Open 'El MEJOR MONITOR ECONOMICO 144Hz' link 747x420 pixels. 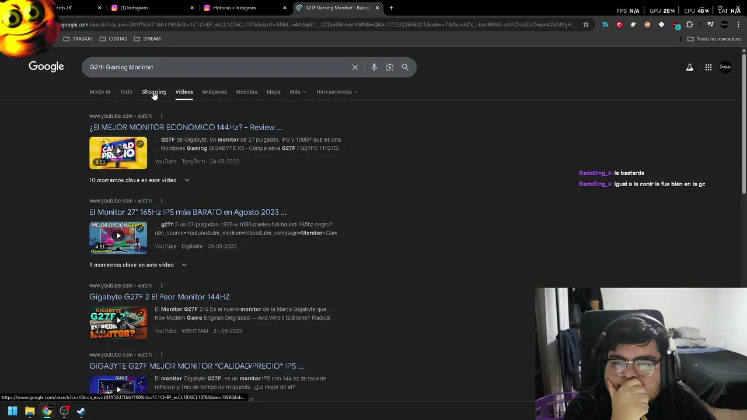pos(186,127)
